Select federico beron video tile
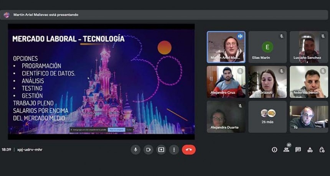This screenshot has height=176, width=330. pos(309,82)
